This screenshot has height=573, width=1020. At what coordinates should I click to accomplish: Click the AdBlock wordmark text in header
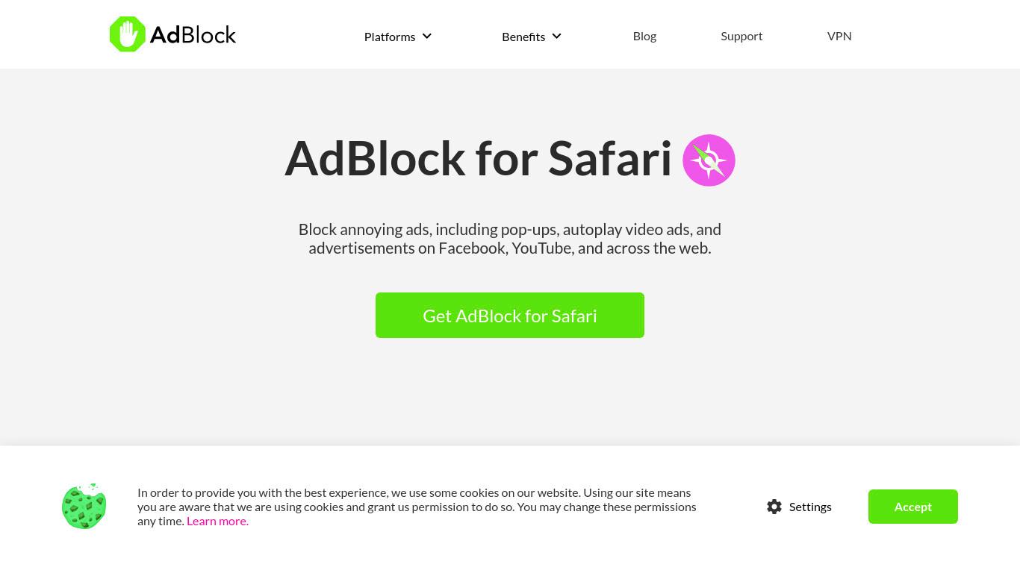click(193, 35)
